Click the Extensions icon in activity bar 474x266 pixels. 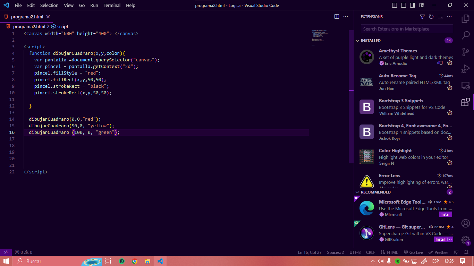pos(465,102)
